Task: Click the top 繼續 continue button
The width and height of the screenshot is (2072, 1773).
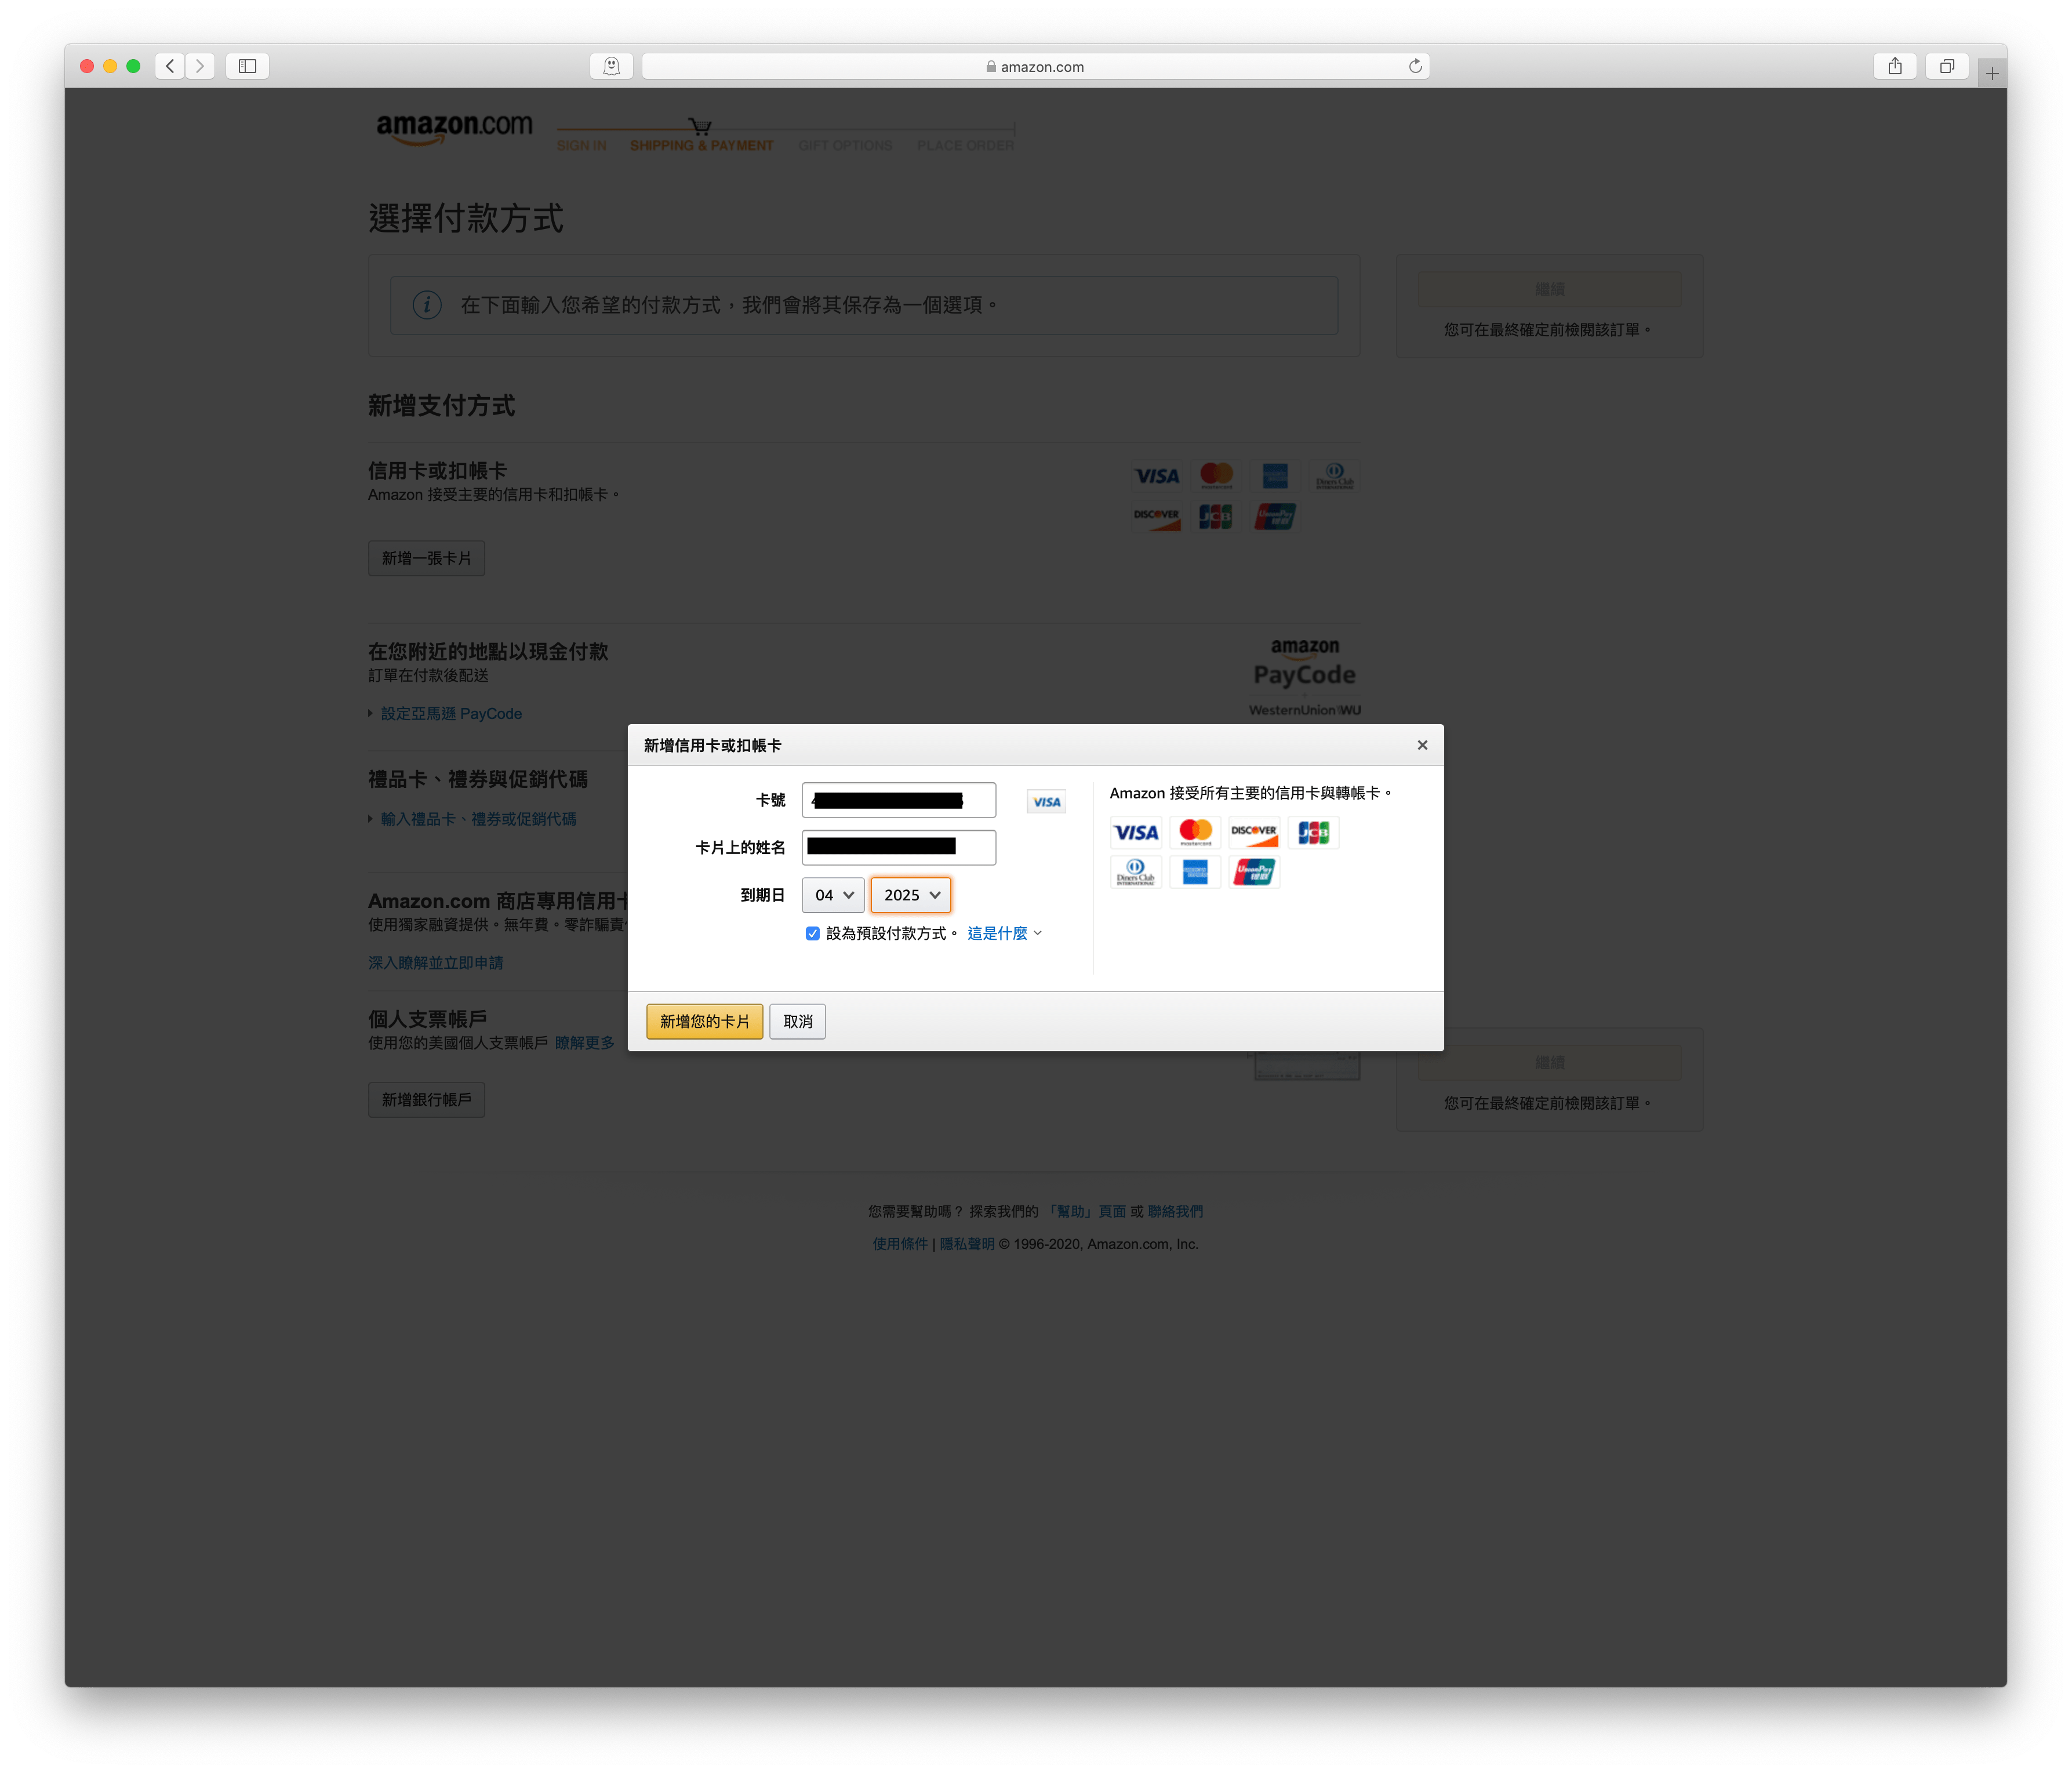Action: pos(1549,289)
